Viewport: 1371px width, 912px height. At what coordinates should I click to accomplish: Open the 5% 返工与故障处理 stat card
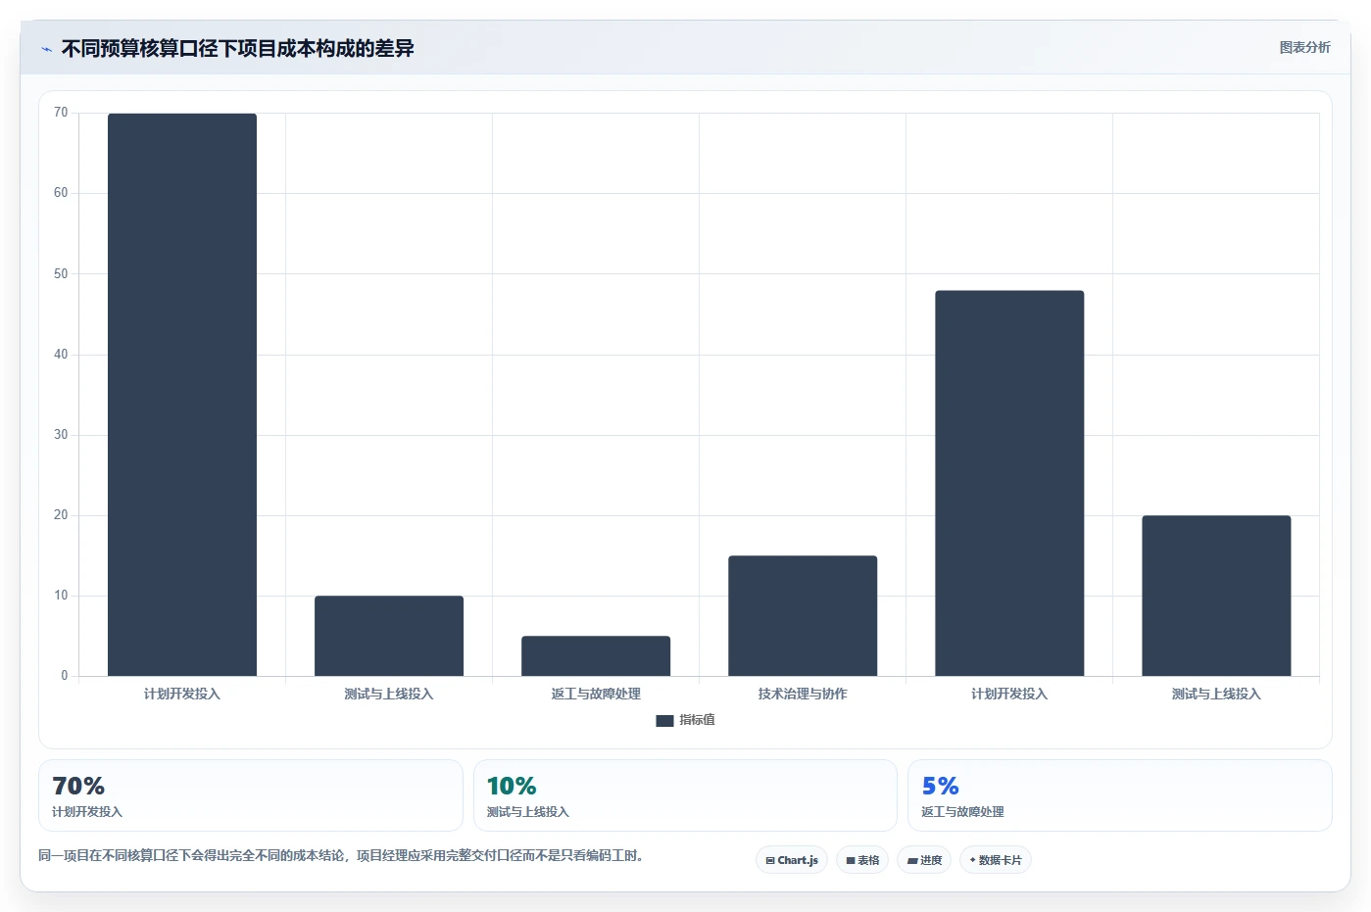click(x=1120, y=795)
